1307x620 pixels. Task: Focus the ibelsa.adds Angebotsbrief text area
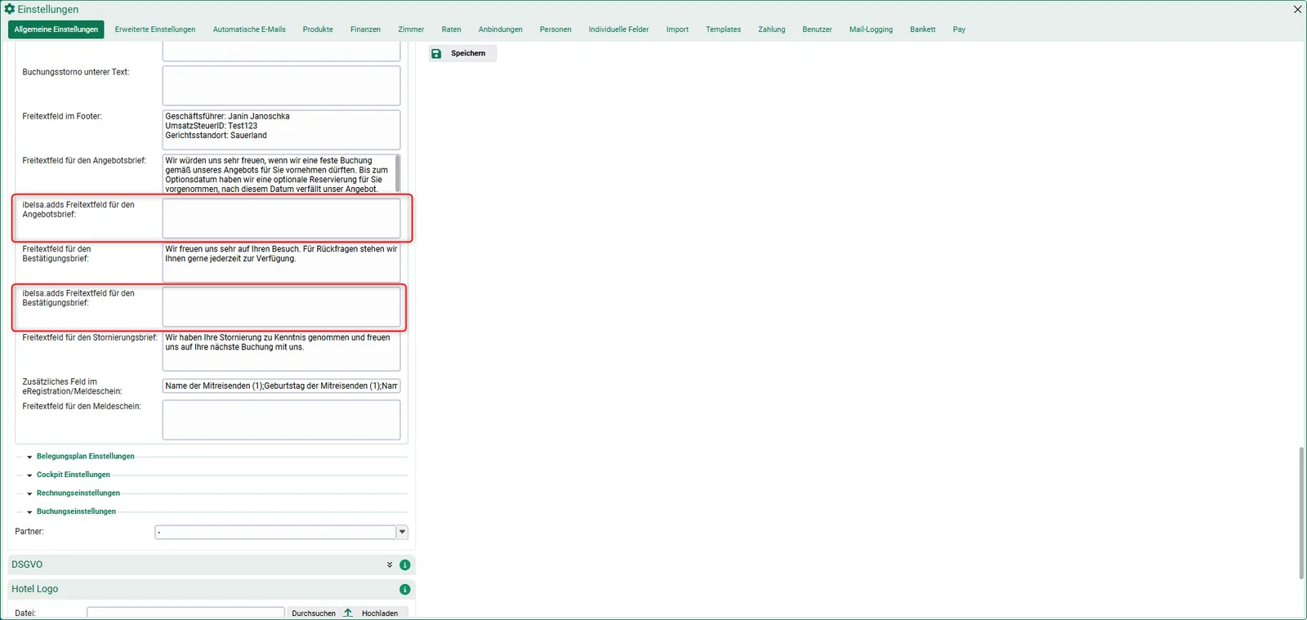(x=281, y=218)
